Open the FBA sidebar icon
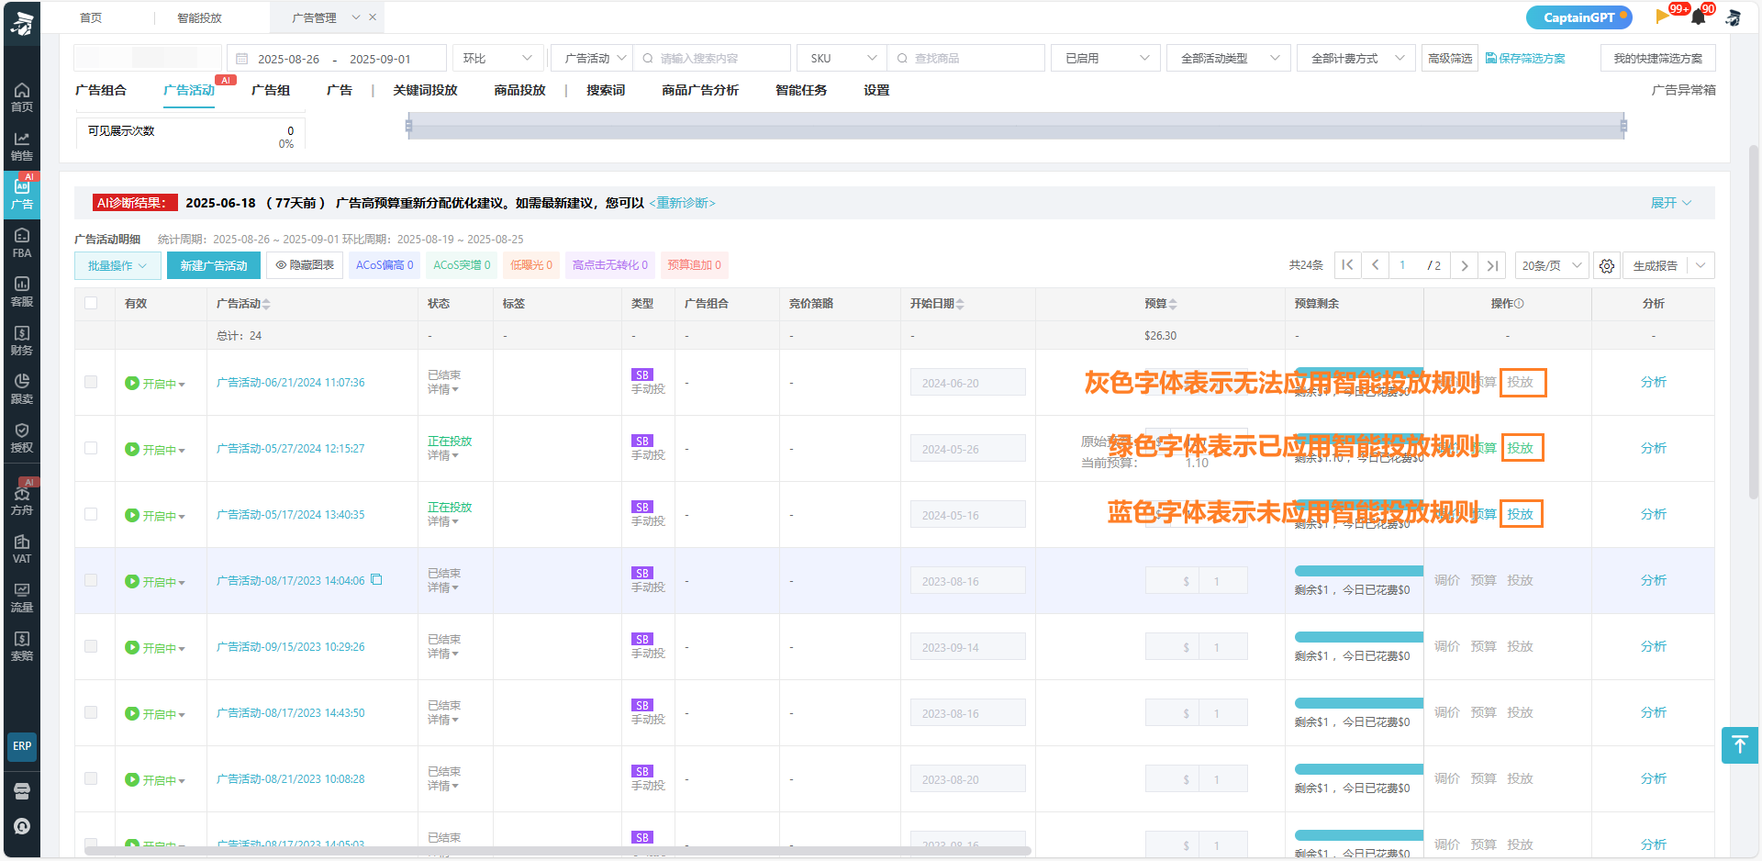The image size is (1762, 861). pos(22,242)
